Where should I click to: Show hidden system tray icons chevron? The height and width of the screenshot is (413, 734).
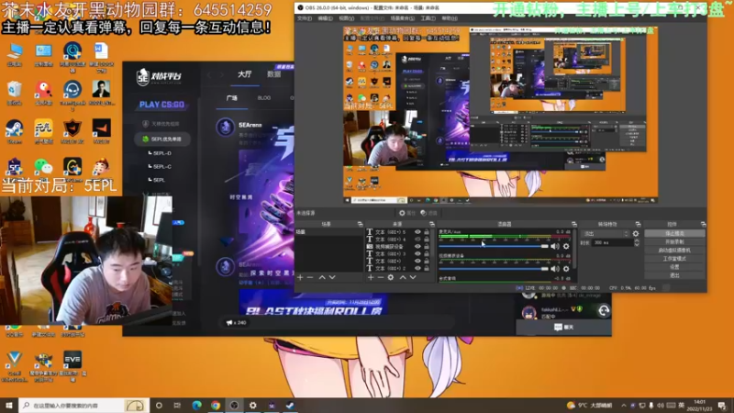pos(624,406)
